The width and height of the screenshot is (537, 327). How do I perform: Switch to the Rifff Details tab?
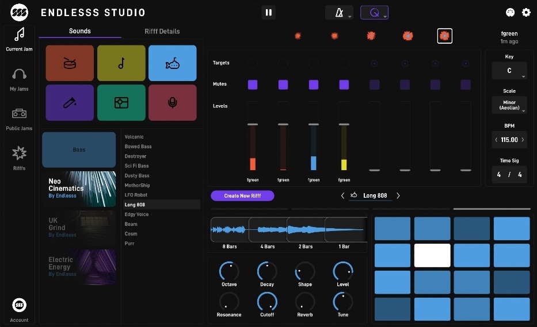click(x=162, y=32)
